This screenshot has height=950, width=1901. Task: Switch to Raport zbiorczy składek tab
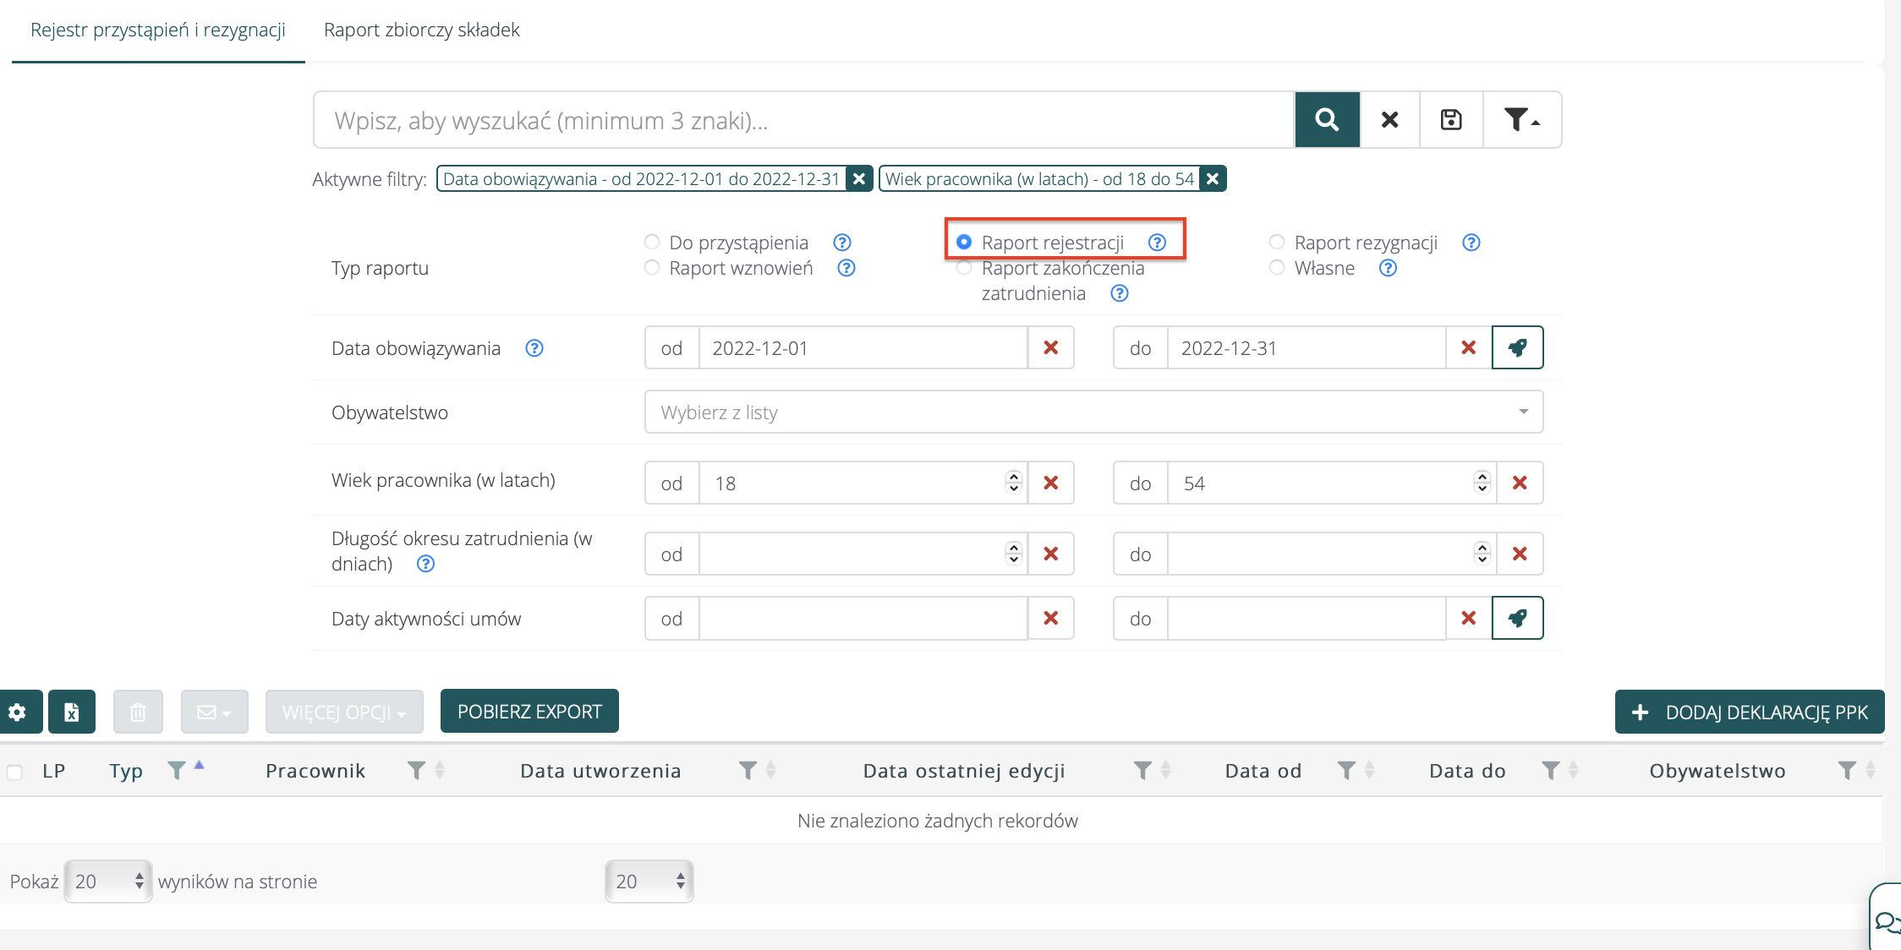pos(421,30)
